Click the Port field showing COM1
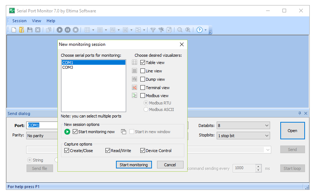Image resolution: width=317 pixels, height=195 pixels. (x=42, y=126)
